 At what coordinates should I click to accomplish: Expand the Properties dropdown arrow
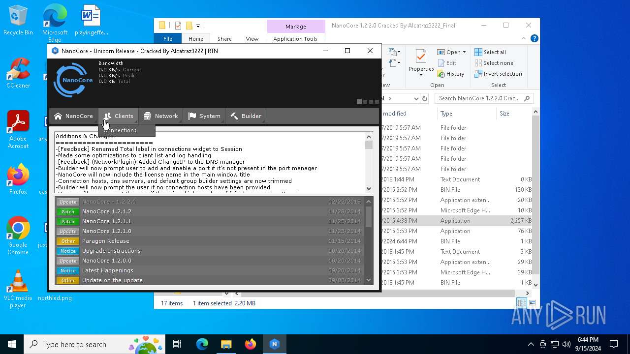tap(420, 75)
